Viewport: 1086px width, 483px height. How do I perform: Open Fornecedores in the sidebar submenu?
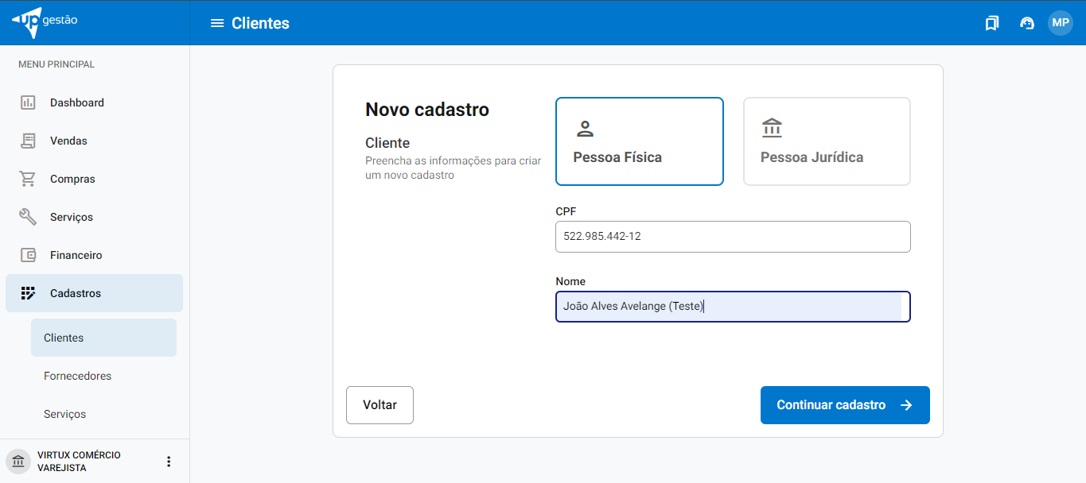[77, 376]
